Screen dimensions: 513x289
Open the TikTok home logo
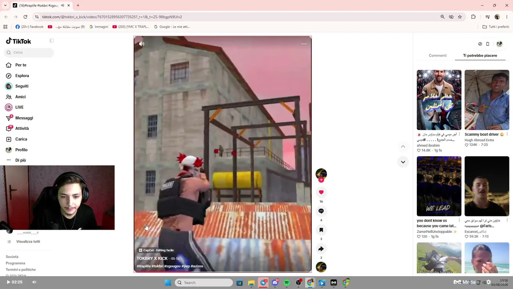[18, 41]
